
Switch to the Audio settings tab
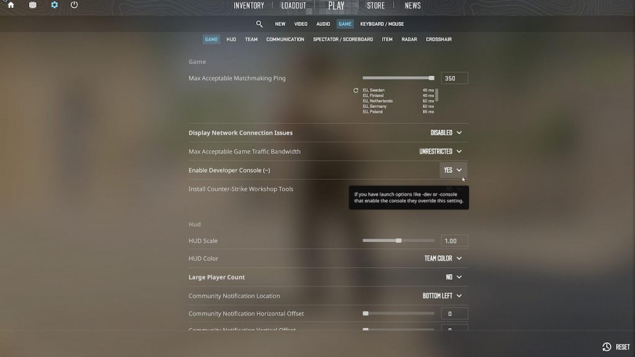(x=323, y=24)
